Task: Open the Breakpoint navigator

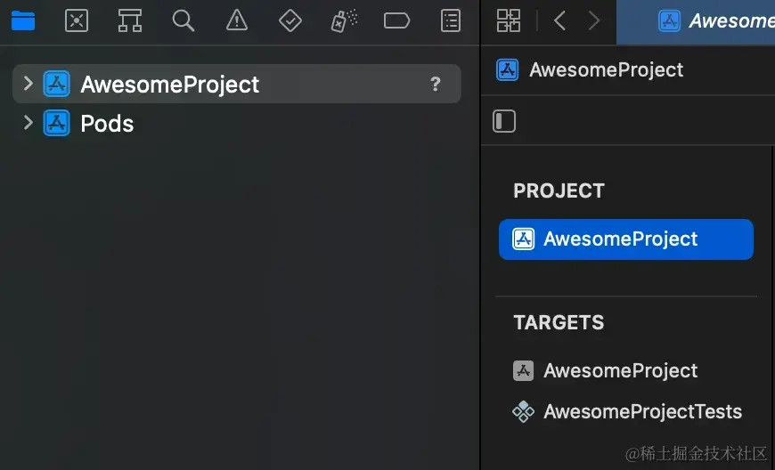Action: coord(397,20)
